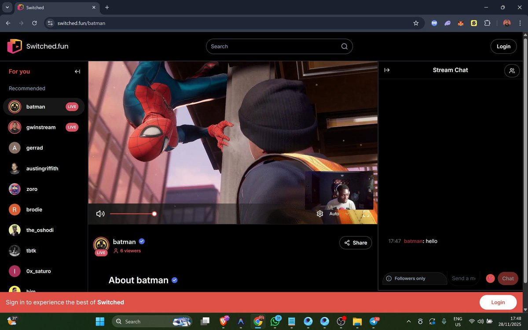Click the search magnifier icon

(345, 47)
